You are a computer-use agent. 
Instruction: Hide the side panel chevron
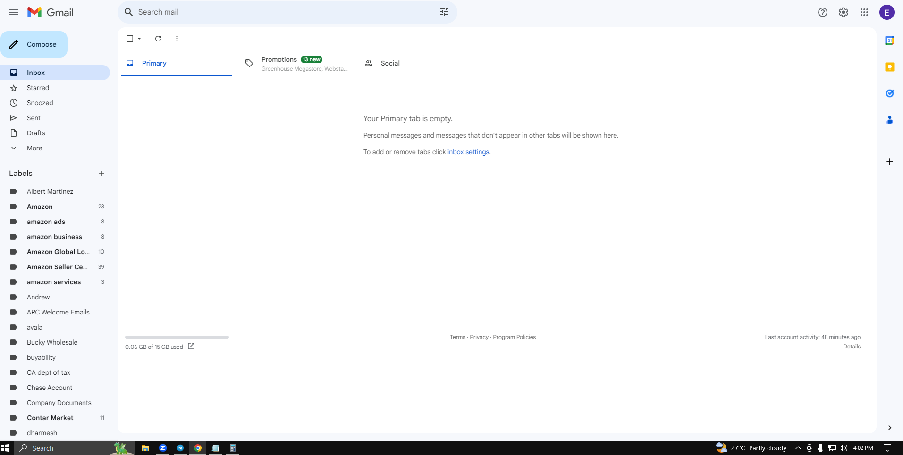[890, 428]
